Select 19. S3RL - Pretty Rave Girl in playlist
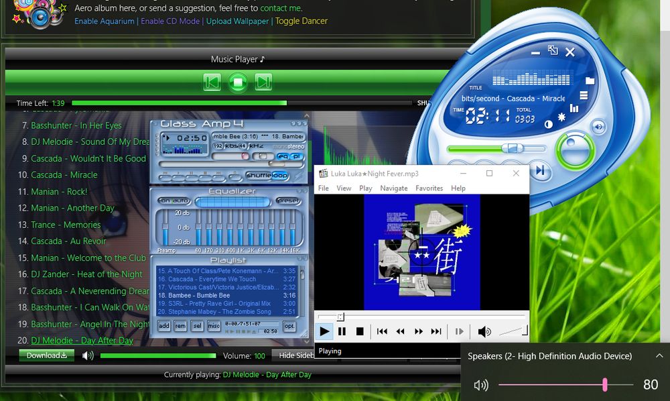Image resolution: width=670 pixels, height=401 pixels. point(226,304)
